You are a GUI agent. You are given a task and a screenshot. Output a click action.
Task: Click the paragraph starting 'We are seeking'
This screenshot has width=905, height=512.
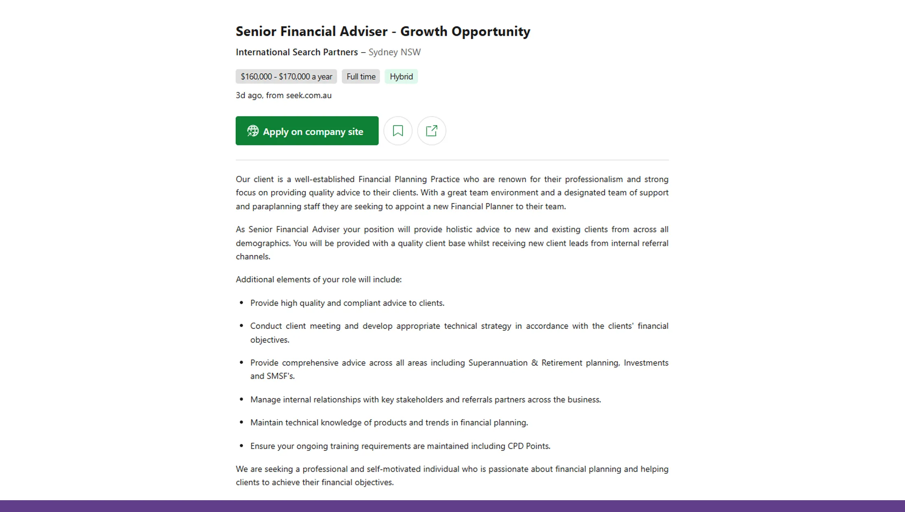pos(452,475)
